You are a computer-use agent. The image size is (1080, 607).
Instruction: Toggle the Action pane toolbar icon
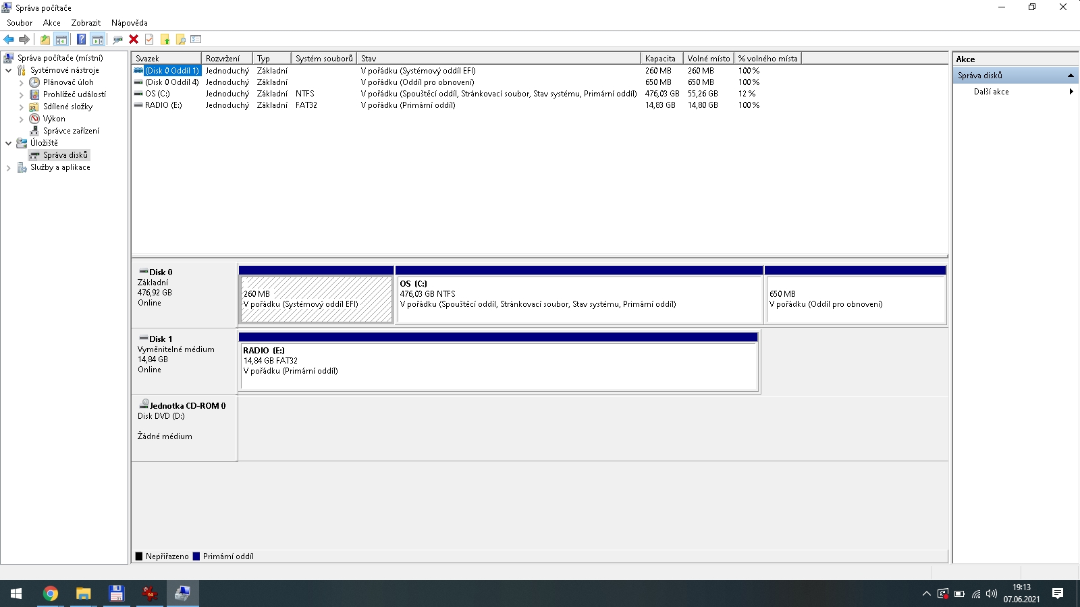[x=98, y=39]
